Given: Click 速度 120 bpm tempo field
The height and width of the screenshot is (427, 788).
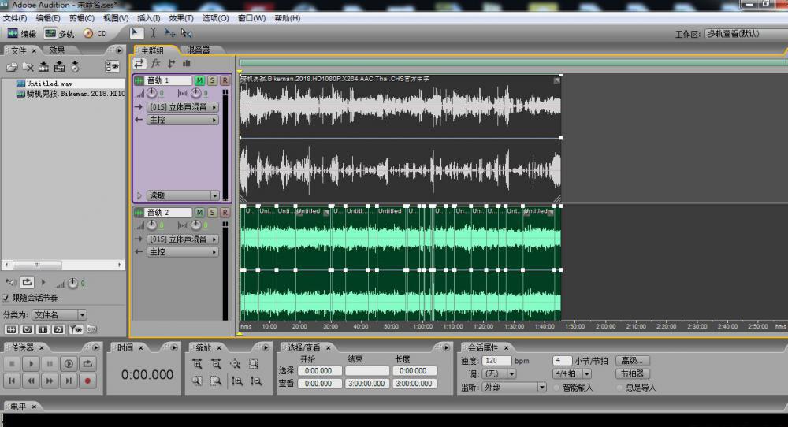Looking at the screenshot, I should [x=496, y=361].
